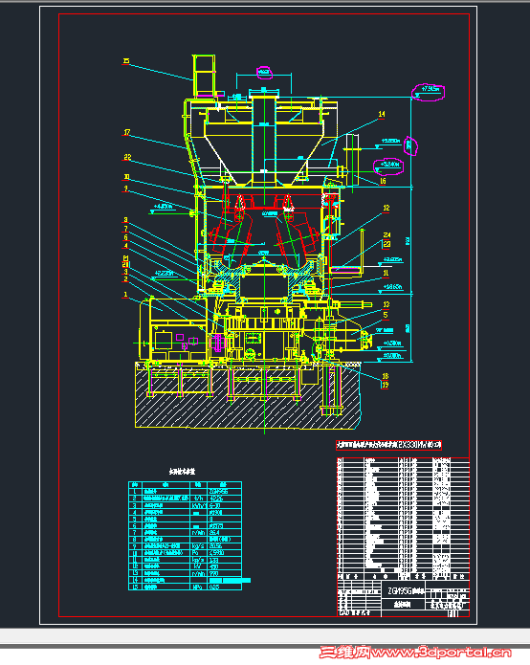Screen dimensions: 530x665
Task: Select part callout number 7
Action: 125,229
